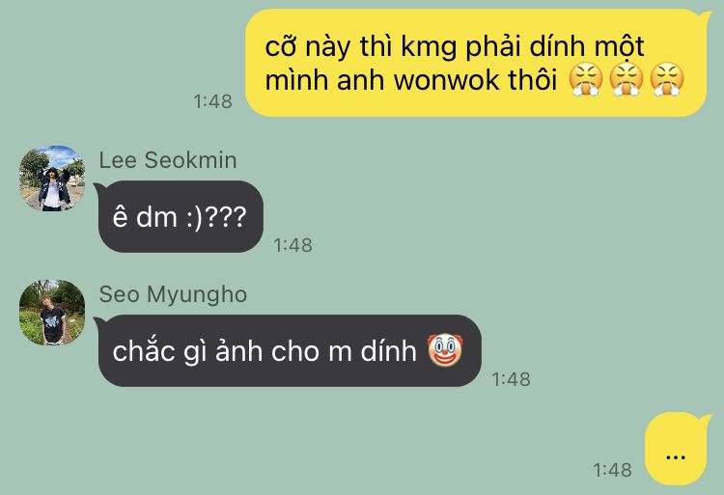Tap the last angry steaming emoji
This screenshot has height=495, width=724.
[667, 79]
